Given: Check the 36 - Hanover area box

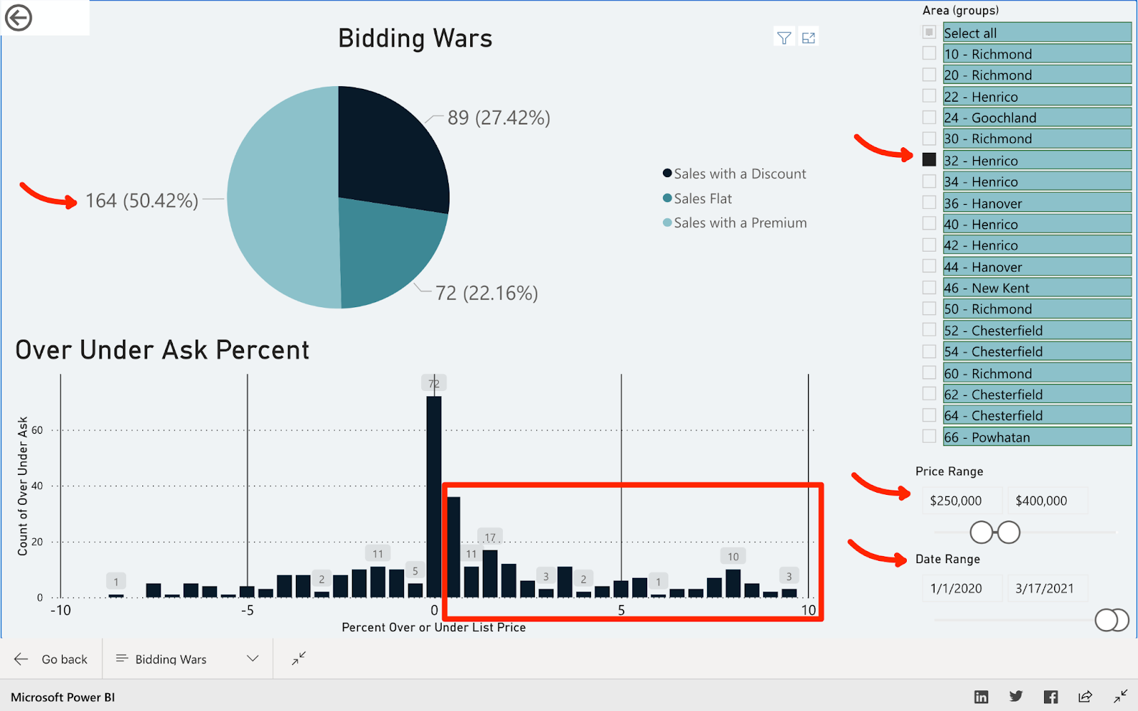Looking at the screenshot, I should pos(929,203).
